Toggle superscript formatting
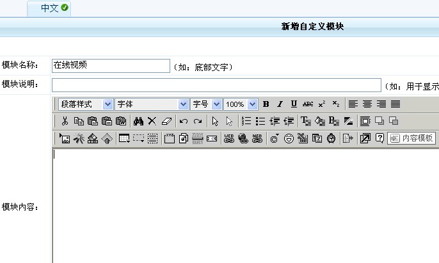This screenshot has height=263, width=439. tap(322, 104)
